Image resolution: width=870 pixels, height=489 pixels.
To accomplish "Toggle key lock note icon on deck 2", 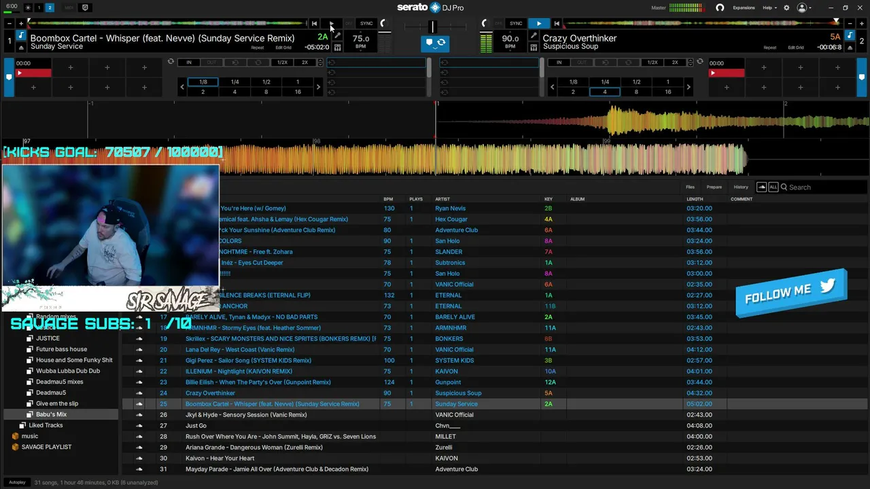I will pos(849,35).
